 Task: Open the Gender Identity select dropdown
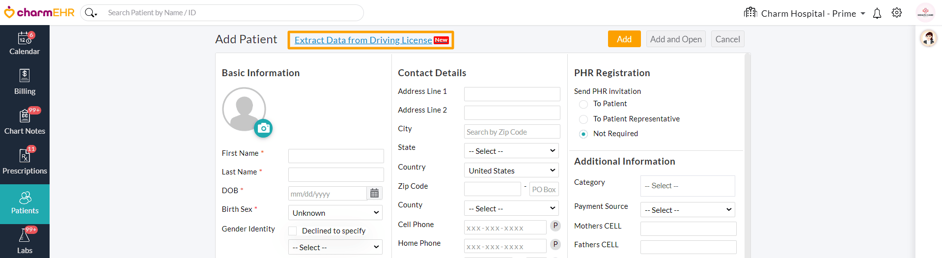click(335, 247)
